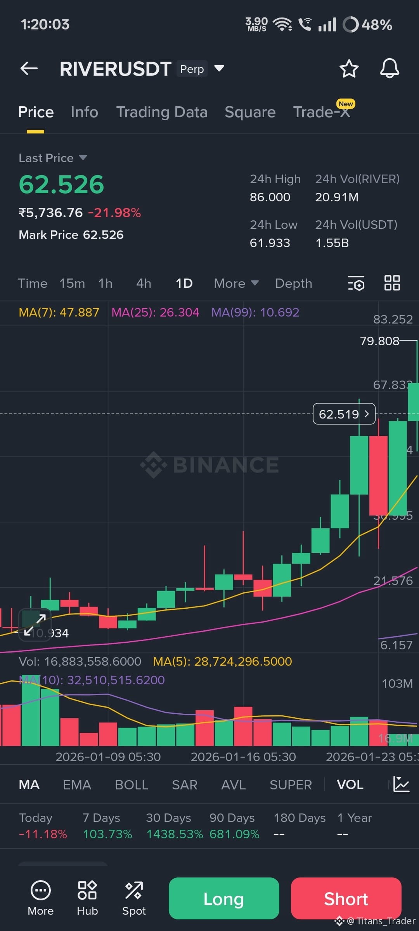Switch to Spot trading in the bottom bar

(x=134, y=898)
